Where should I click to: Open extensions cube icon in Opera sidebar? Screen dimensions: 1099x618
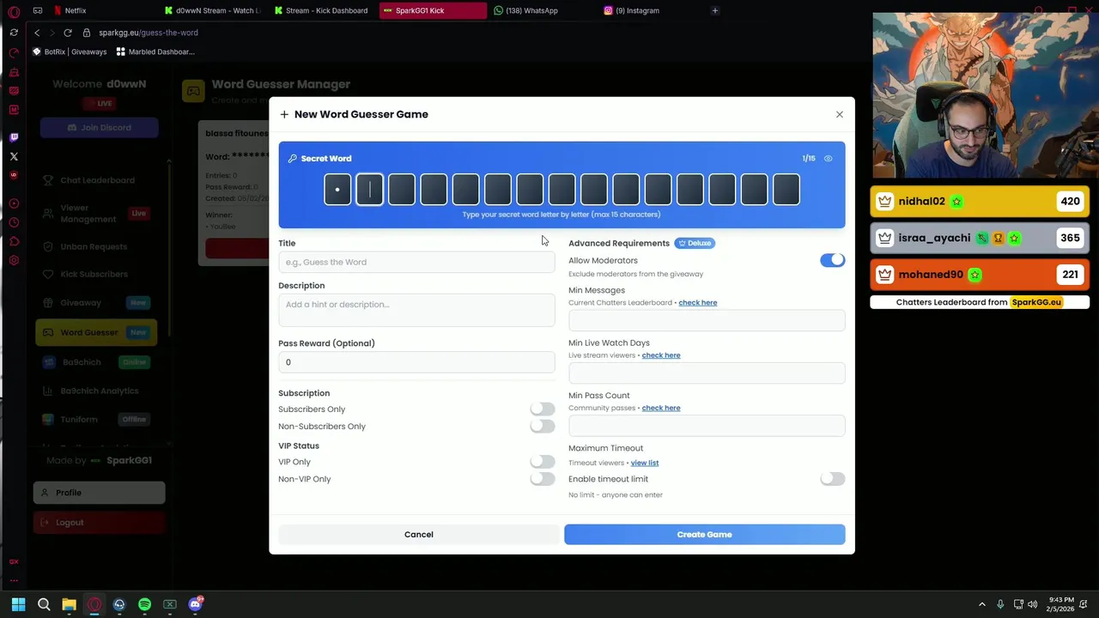(x=14, y=241)
